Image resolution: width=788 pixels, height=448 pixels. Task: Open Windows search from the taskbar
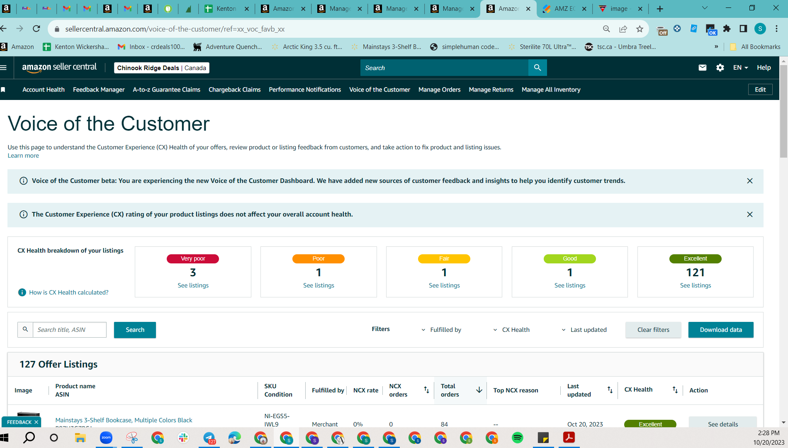click(x=29, y=438)
